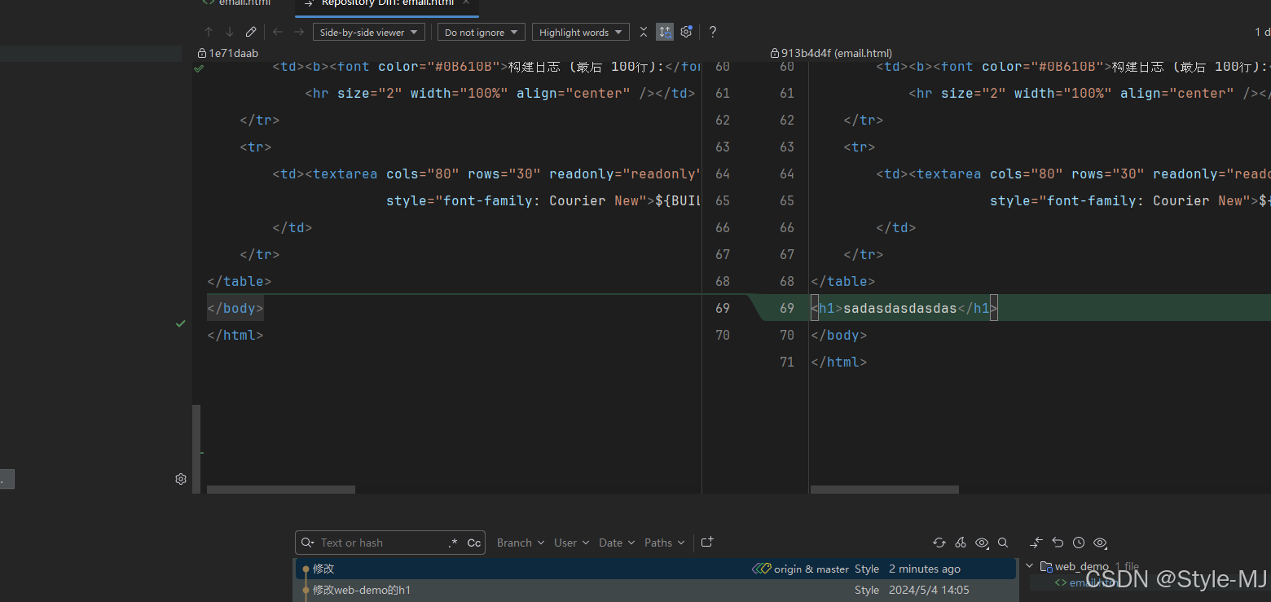The height and width of the screenshot is (602, 1271).
Task: Click the origin & master branch label
Action: tap(811, 569)
